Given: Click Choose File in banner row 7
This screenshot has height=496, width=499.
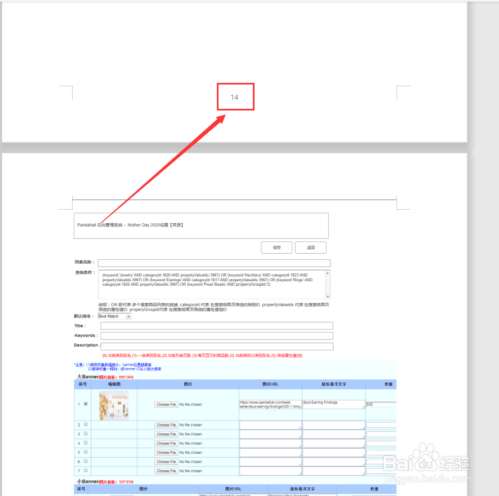Looking at the screenshot, I should point(166,471).
